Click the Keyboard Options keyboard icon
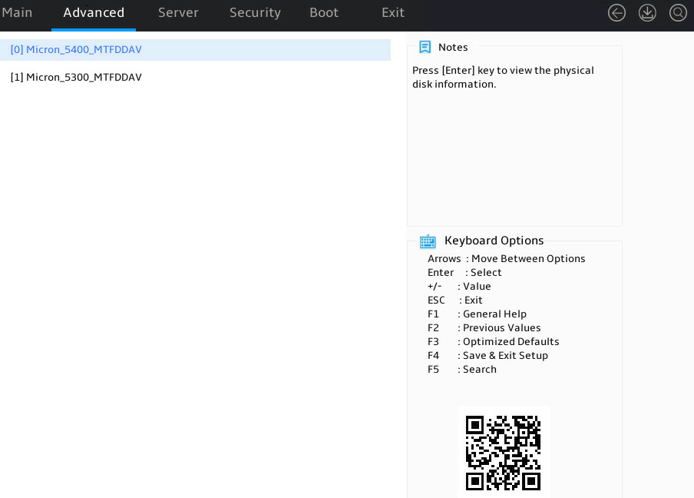 428,241
